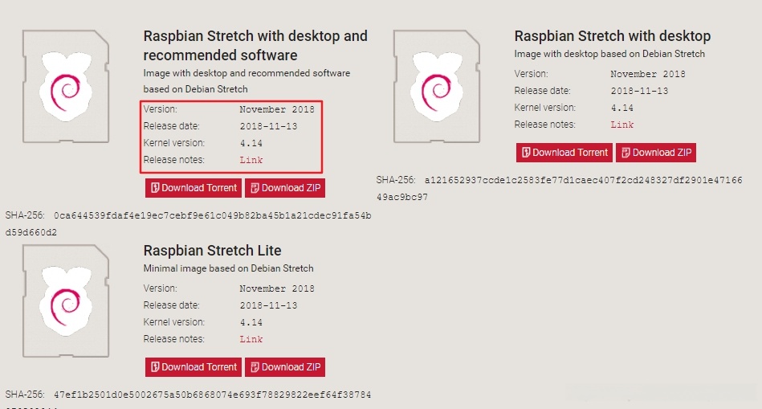The width and height of the screenshot is (762, 409).
Task: Click the Raspbian Stretch Lite SD card icon
Action: click(66, 301)
